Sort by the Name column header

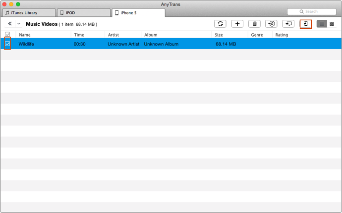click(25, 35)
